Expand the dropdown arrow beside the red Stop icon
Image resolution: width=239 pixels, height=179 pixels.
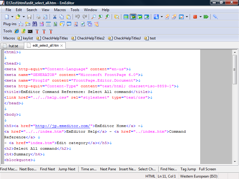pos(200,17)
